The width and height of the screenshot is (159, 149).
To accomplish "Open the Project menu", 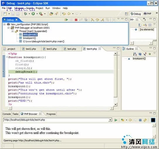I will coord(39,8).
